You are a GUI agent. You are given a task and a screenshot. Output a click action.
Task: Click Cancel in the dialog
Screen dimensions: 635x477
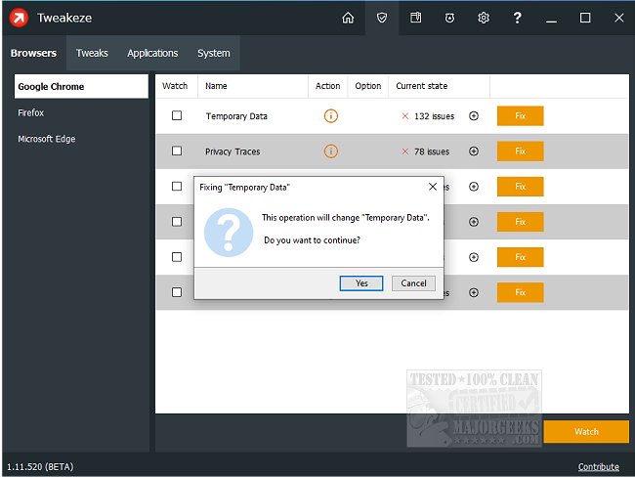click(413, 283)
